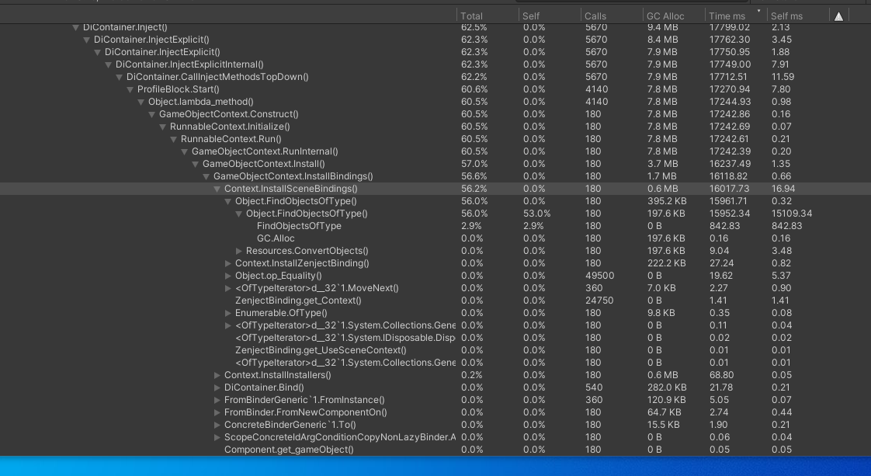Click the 16.94 self ms value
Image resolution: width=871 pixels, height=476 pixels.
point(783,189)
